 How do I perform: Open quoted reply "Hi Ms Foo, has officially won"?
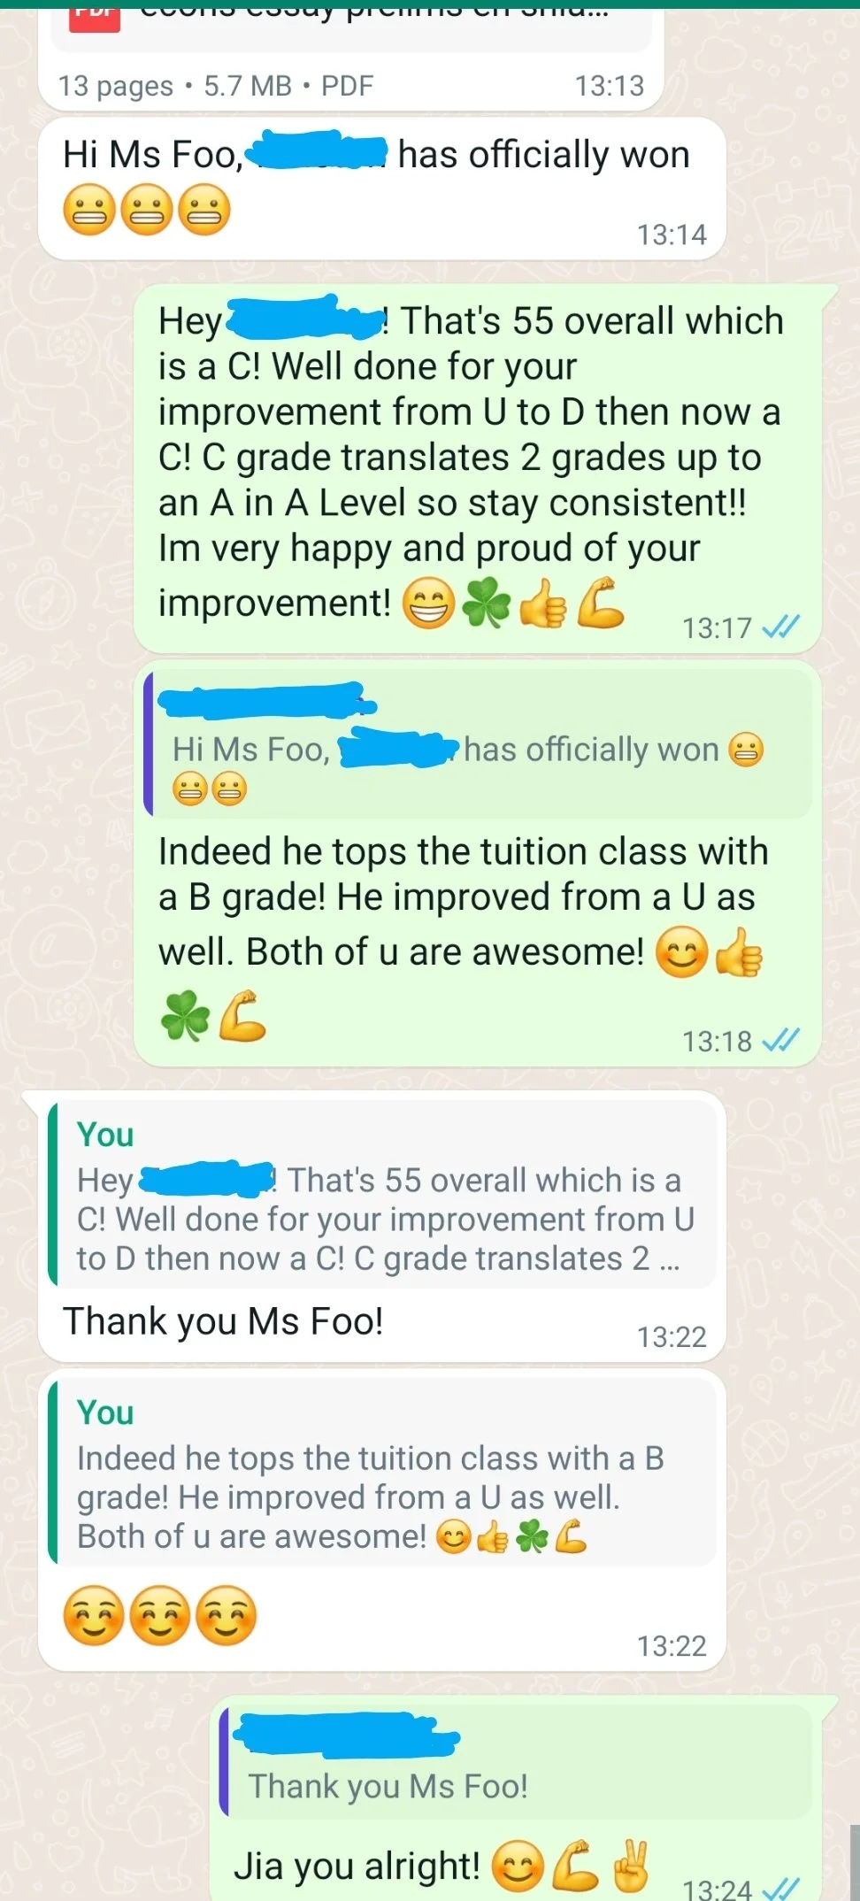click(478, 744)
